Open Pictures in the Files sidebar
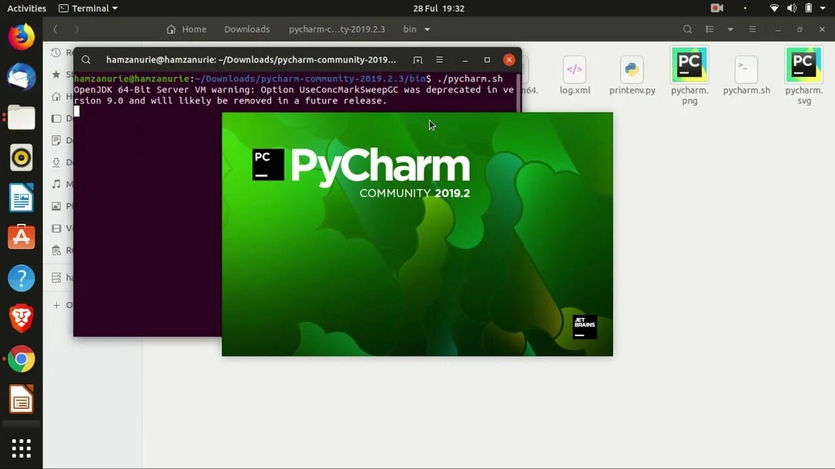 point(57,206)
